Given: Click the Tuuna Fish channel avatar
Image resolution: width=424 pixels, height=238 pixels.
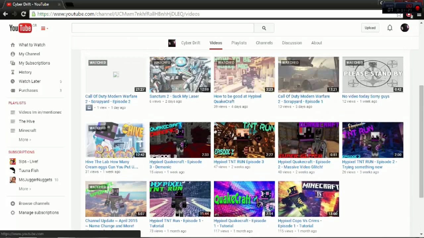Looking at the screenshot, I should tap(13, 171).
